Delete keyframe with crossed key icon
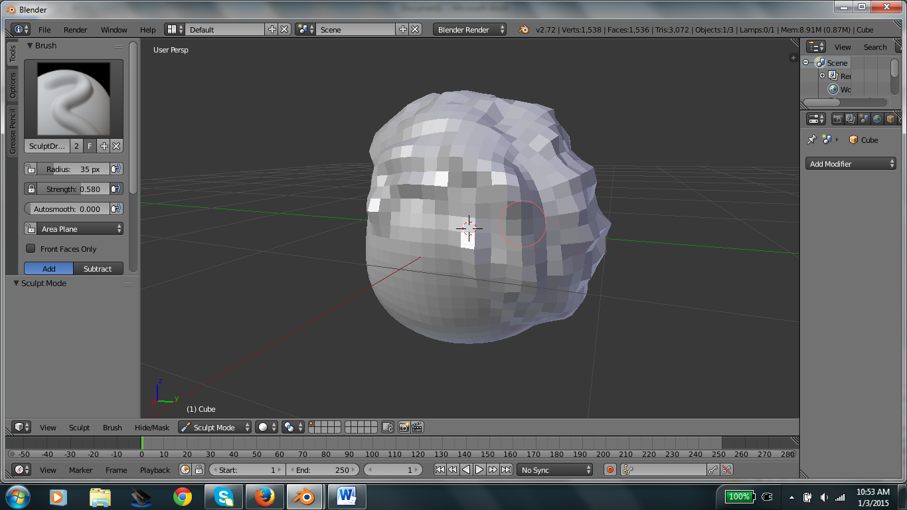This screenshot has height=510, width=907. coord(726,469)
